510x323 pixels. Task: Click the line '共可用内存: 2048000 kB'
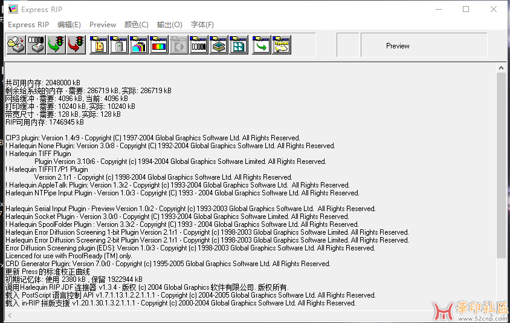pos(43,83)
